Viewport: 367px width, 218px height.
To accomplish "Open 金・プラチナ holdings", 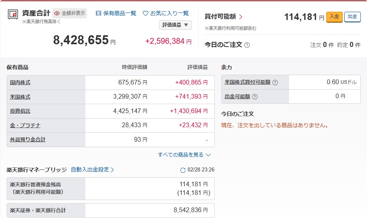I will (25, 125).
